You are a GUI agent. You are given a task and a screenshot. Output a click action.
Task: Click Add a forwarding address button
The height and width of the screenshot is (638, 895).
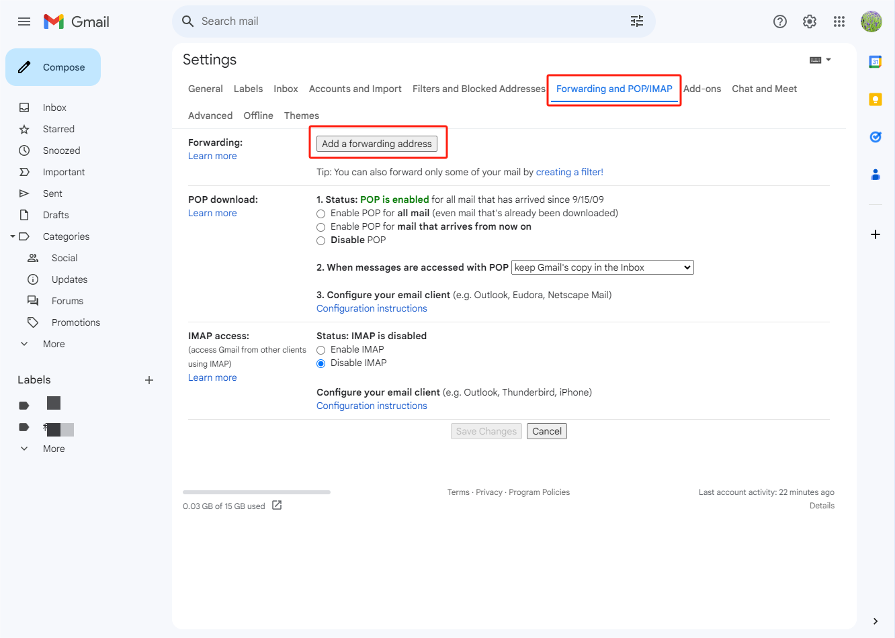(x=376, y=144)
